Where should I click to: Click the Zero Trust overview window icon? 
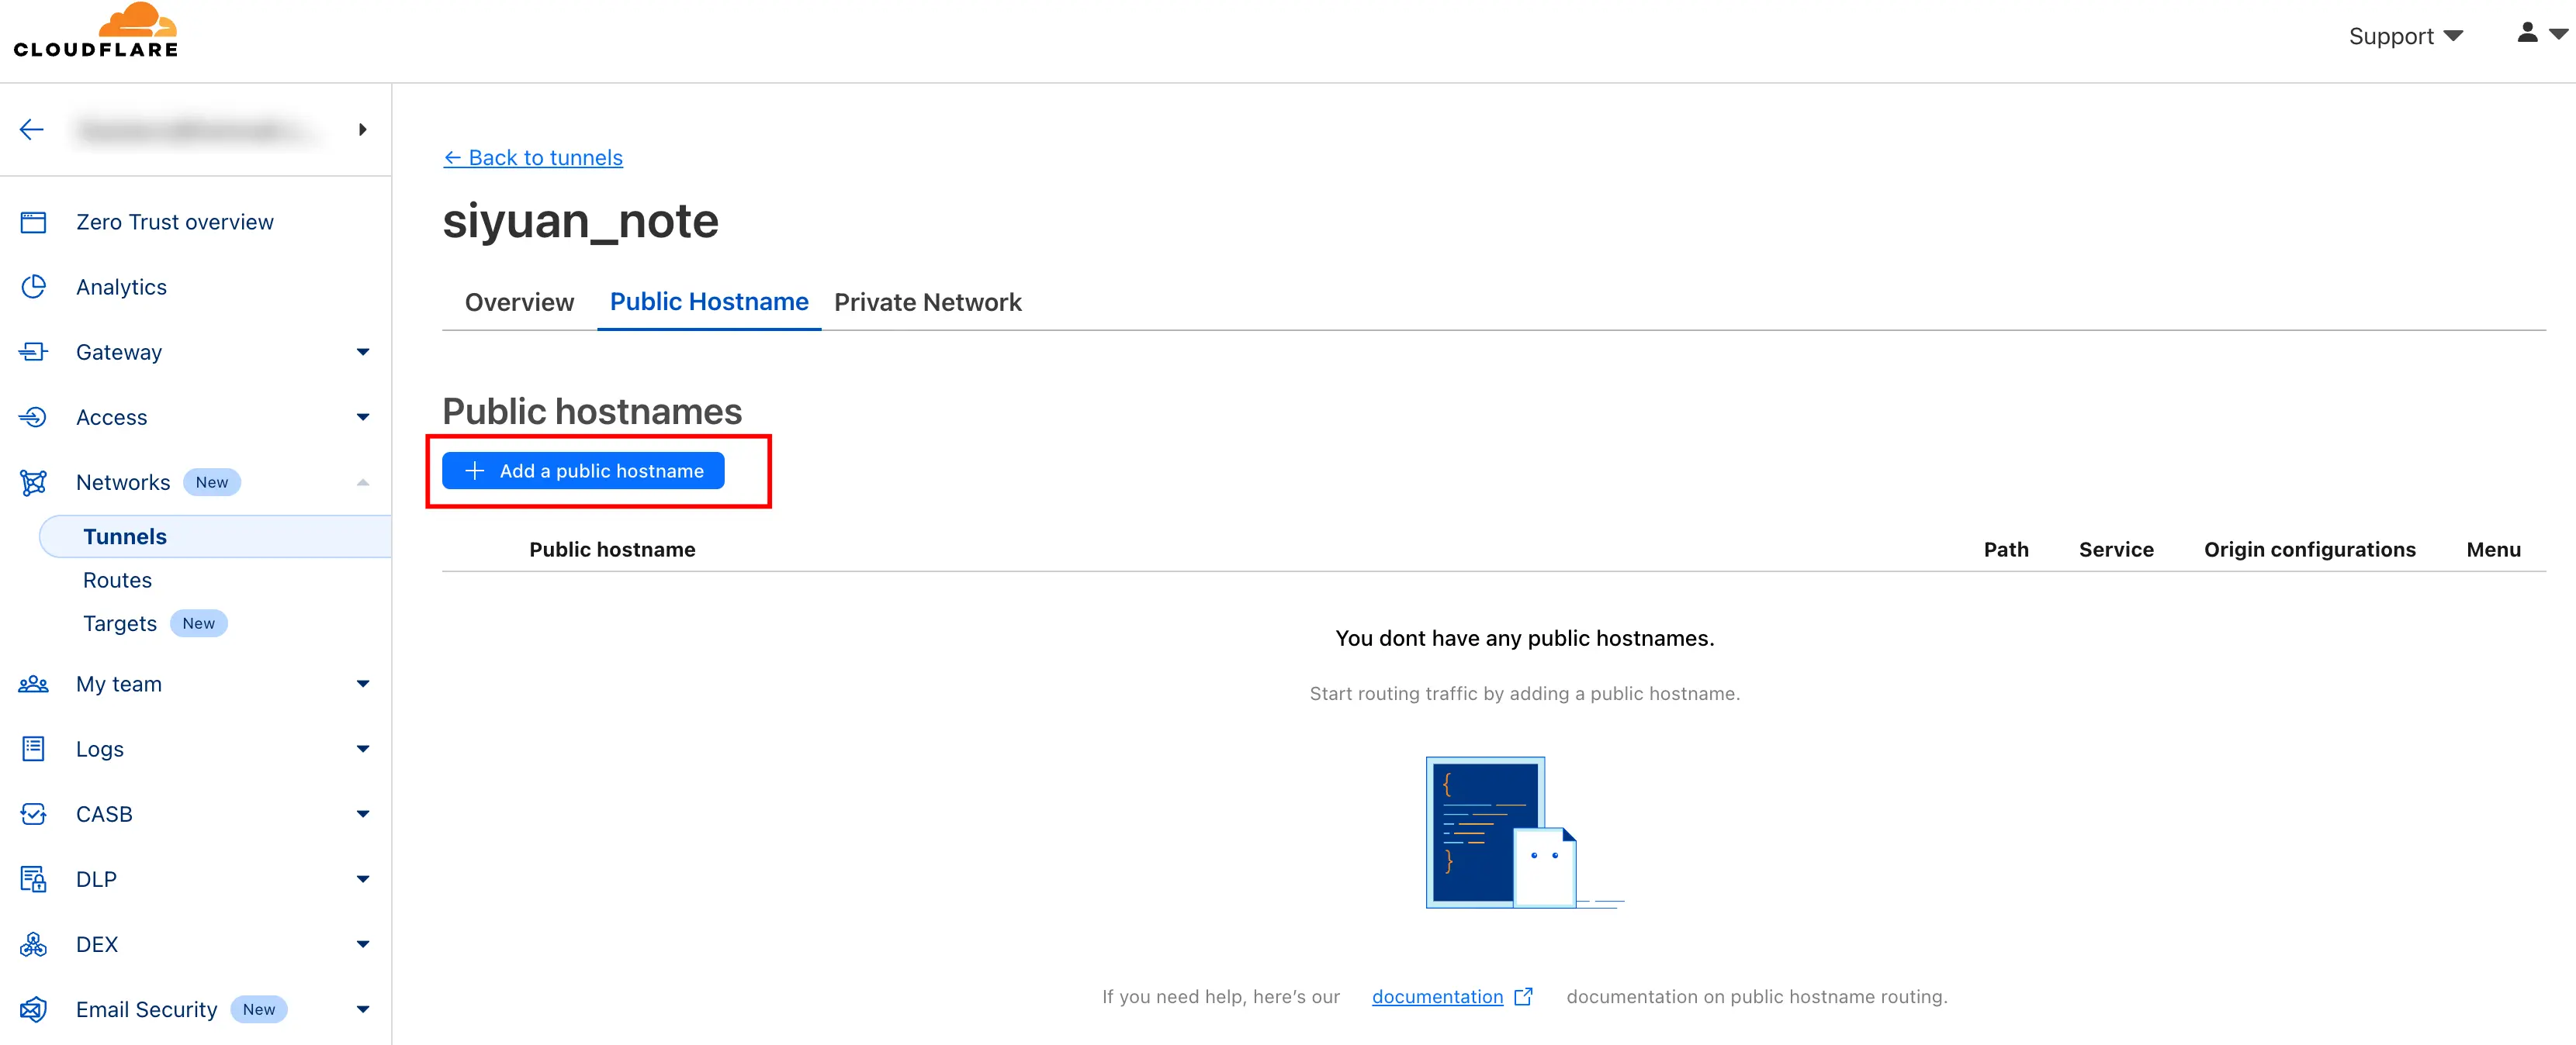click(33, 222)
